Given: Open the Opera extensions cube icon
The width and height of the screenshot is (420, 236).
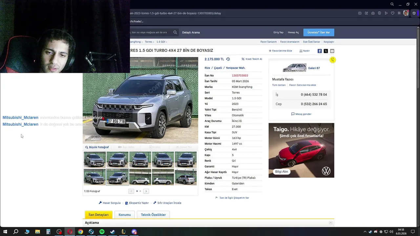Looking at the screenshot, I should [414, 13].
